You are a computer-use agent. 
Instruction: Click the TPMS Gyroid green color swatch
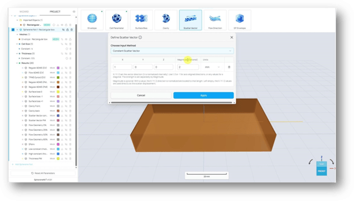click(58, 78)
